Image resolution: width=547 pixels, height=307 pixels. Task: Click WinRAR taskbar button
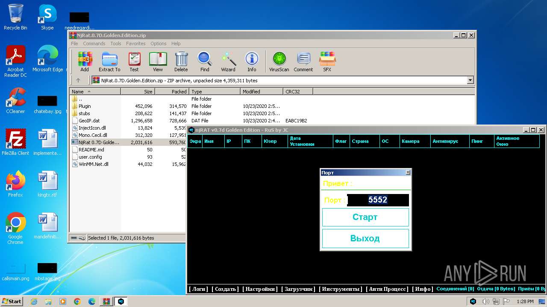(106, 301)
